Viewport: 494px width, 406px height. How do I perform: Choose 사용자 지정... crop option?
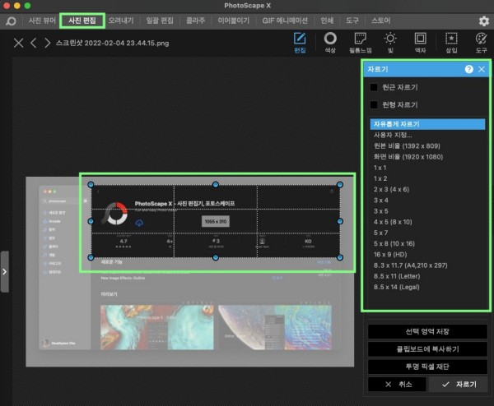(x=393, y=135)
